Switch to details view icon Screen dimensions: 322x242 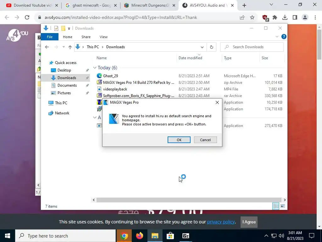[276, 206]
